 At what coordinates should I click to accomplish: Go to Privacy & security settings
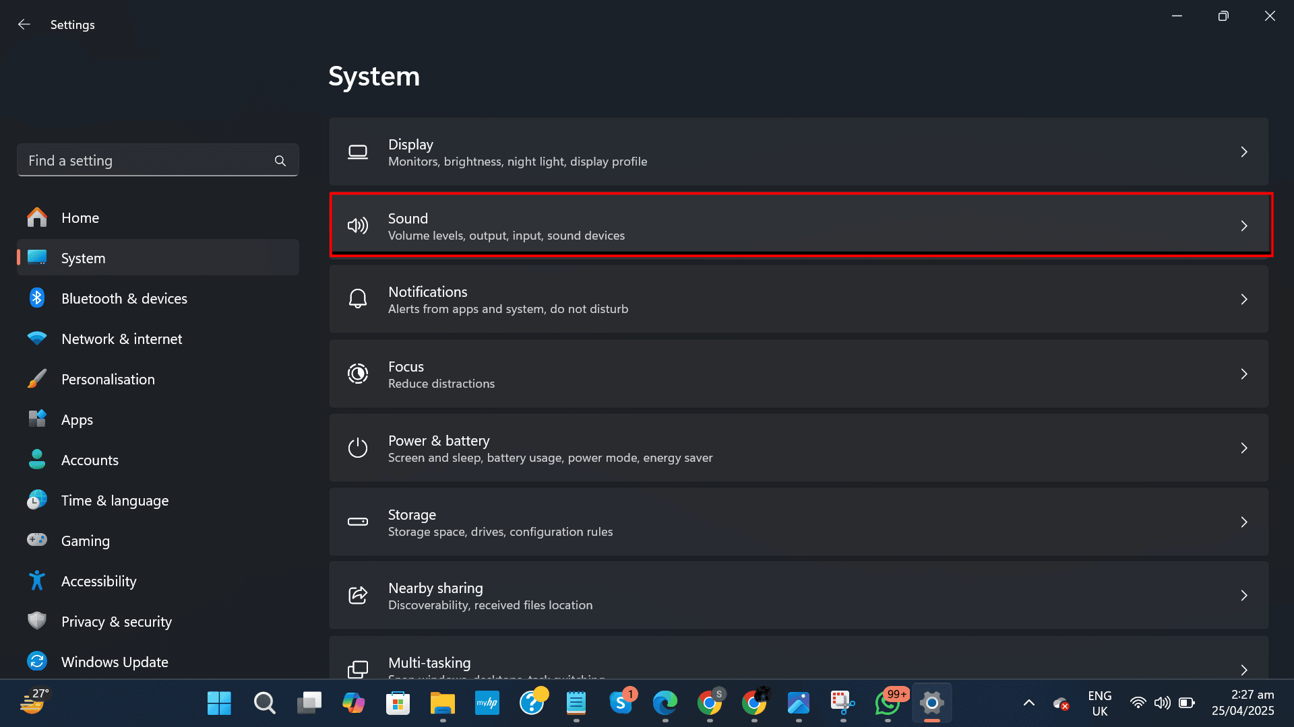(116, 621)
